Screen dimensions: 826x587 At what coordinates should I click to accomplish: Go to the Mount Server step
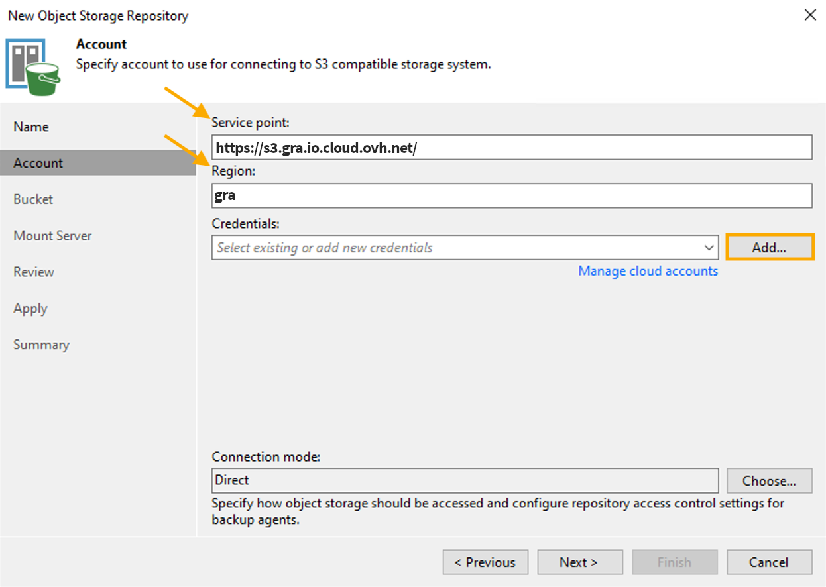tap(52, 235)
